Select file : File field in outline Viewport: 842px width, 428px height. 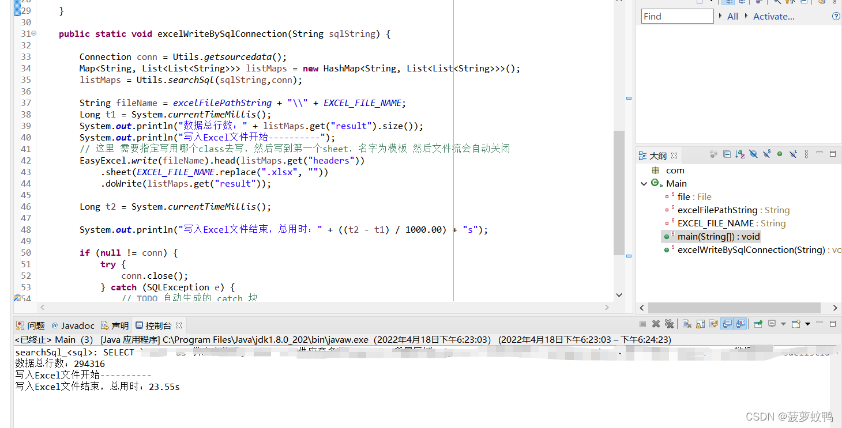click(x=695, y=197)
